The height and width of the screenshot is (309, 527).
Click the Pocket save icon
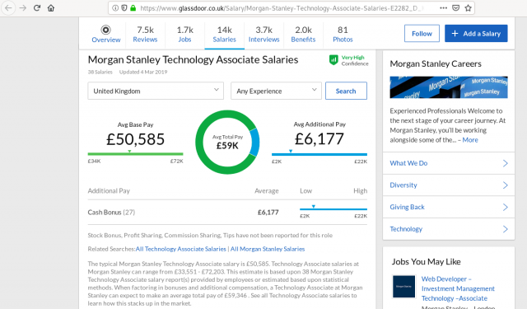click(455, 7)
